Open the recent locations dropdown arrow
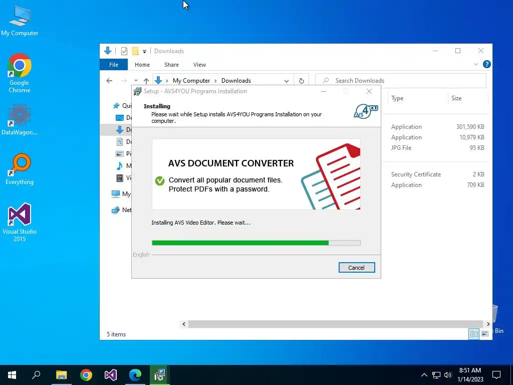The width and height of the screenshot is (513, 385). coord(136,81)
